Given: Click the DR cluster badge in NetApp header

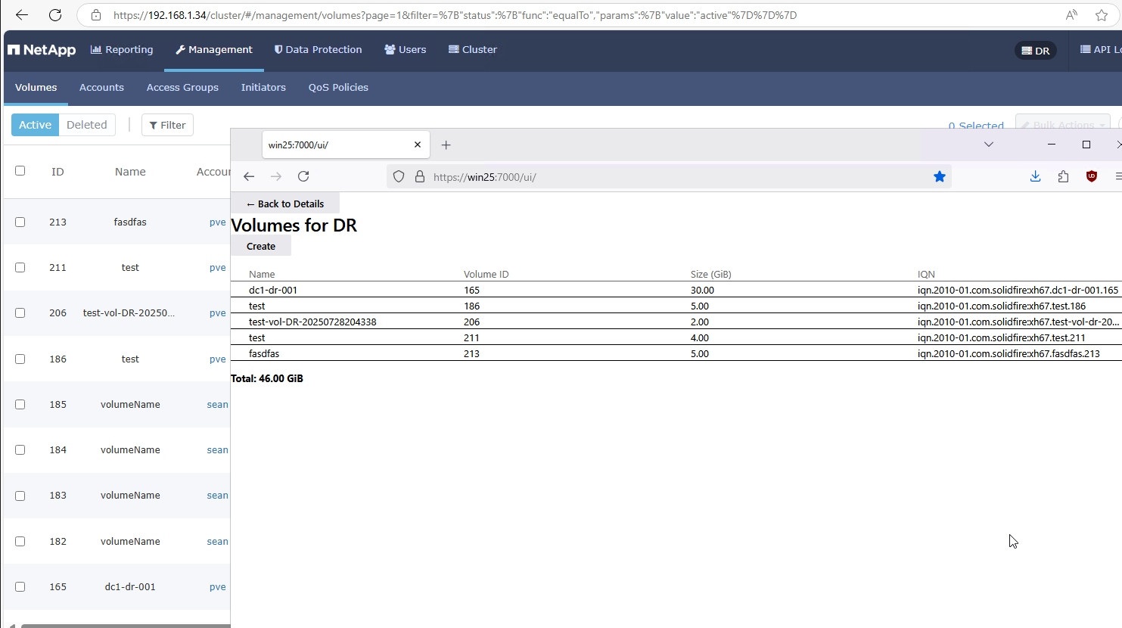Looking at the screenshot, I should click(1035, 51).
